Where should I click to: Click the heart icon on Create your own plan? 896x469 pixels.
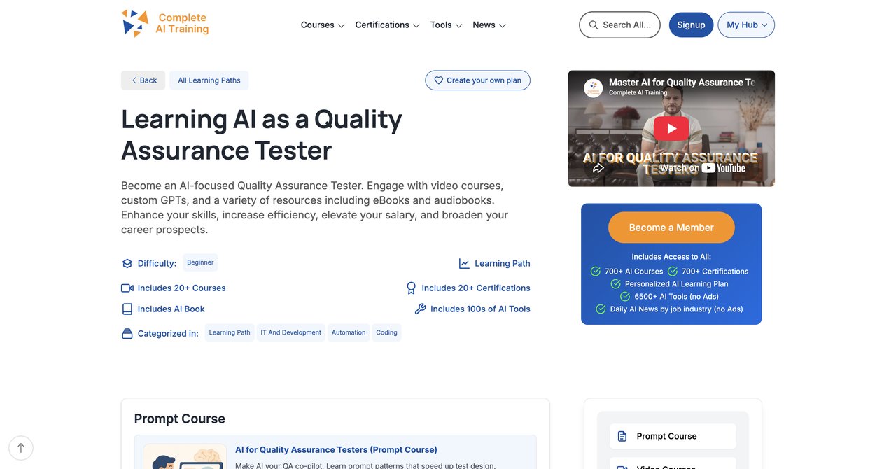[x=439, y=80]
